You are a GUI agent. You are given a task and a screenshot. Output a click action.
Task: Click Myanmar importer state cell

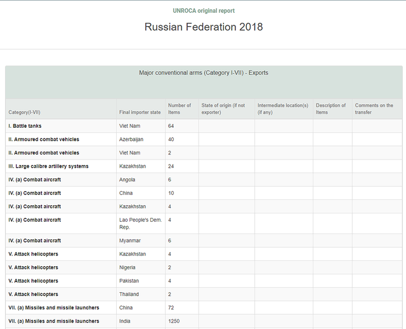[x=129, y=241]
